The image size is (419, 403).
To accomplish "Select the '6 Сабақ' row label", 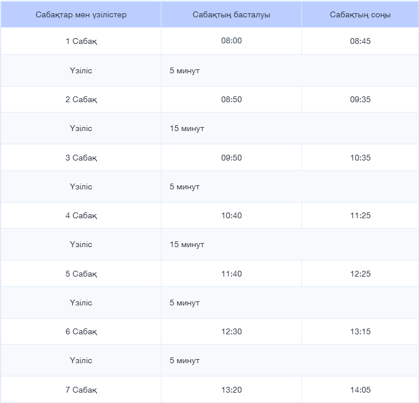I will point(81,331).
